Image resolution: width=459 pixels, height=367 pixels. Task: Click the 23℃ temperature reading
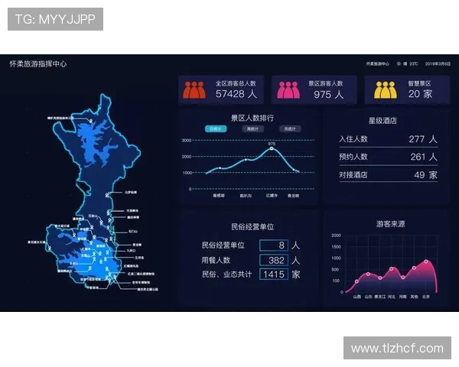click(414, 63)
